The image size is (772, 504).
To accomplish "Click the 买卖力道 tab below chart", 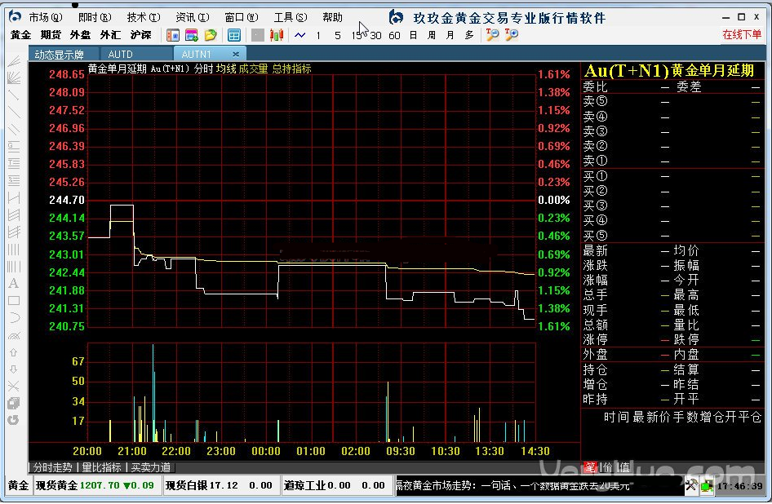I will pos(151,467).
